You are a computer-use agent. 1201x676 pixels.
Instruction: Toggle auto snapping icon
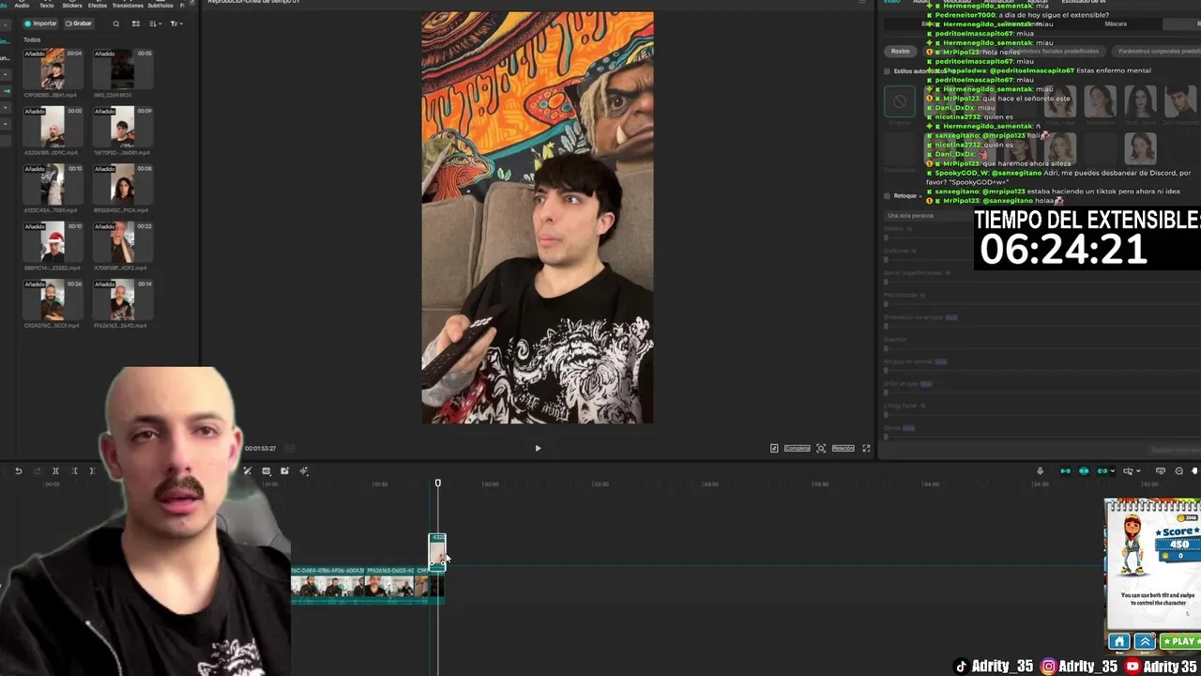coord(1084,471)
